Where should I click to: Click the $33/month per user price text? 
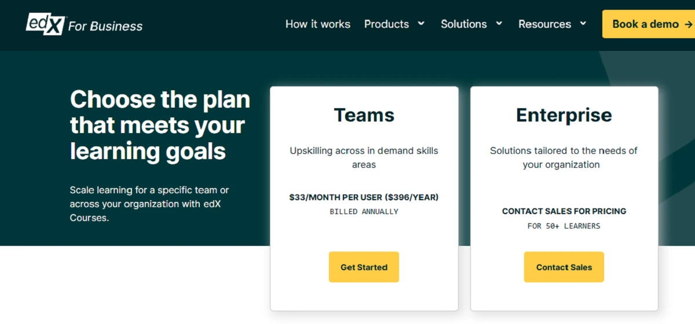(x=364, y=197)
